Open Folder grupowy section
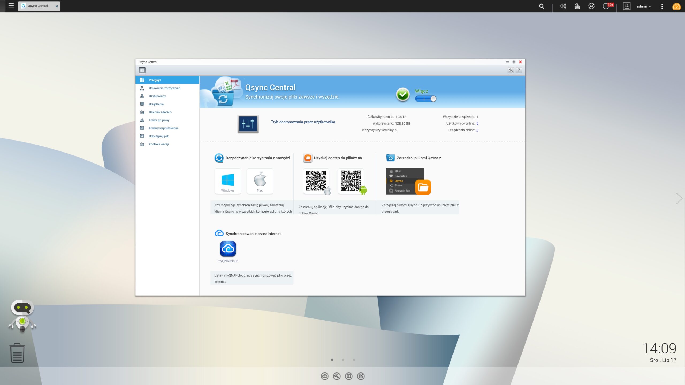The width and height of the screenshot is (685, 385). (x=167, y=120)
